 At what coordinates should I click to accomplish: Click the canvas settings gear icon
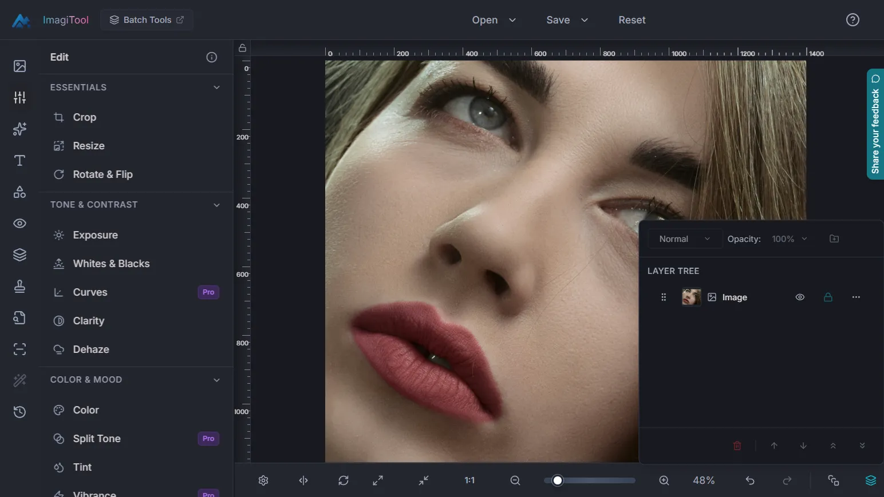(263, 480)
